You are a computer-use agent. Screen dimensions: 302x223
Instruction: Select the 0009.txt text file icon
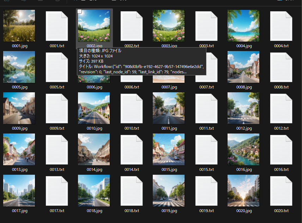[57, 109]
